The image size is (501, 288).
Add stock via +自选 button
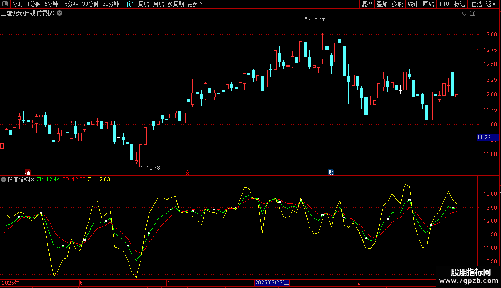475,4
